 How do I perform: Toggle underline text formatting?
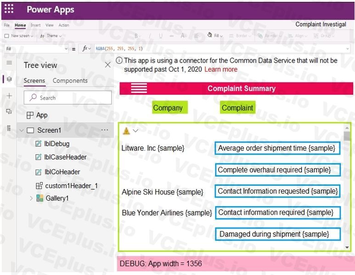(x=161, y=36)
